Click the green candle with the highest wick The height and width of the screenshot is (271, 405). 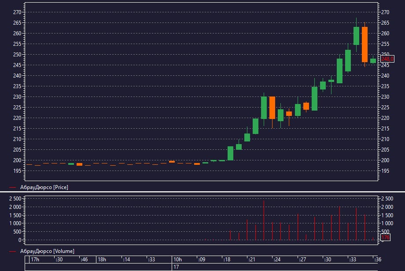coord(356,36)
